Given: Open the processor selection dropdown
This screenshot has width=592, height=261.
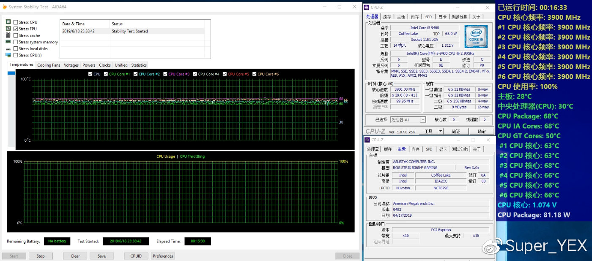Looking at the screenshot, I should pos(408,120).
